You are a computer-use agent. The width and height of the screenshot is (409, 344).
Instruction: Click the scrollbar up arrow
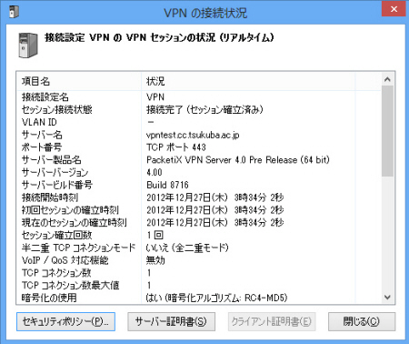click(387, 79)
